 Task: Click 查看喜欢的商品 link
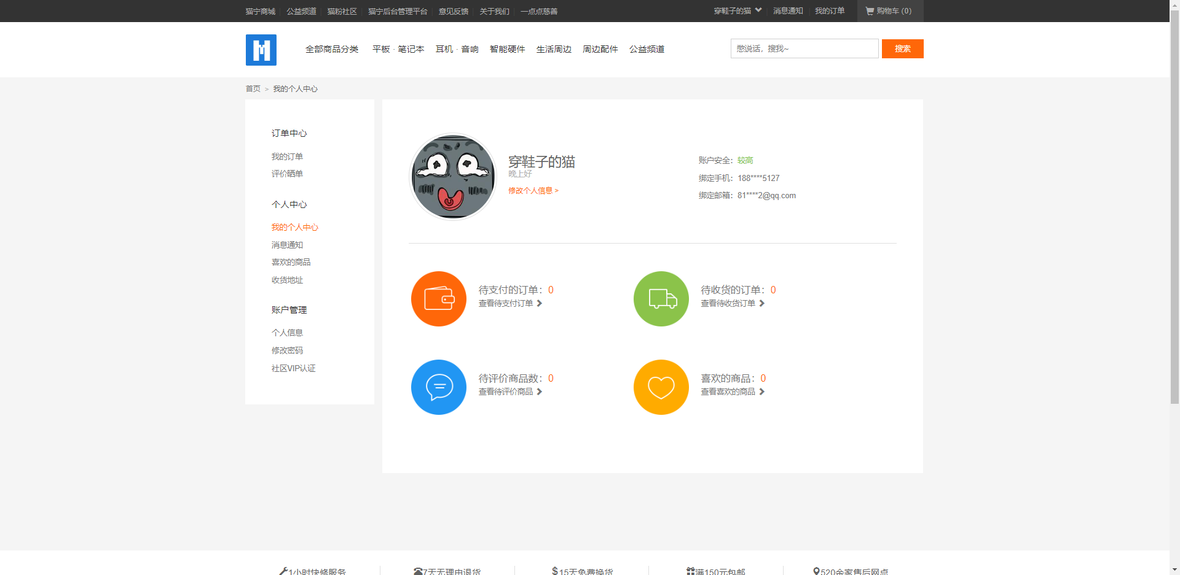(728, 392)
